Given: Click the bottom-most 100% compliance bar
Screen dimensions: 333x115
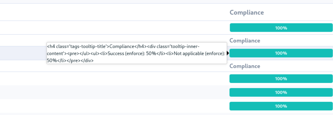Looking at the screenshot, I should click(x=281, y=106).
